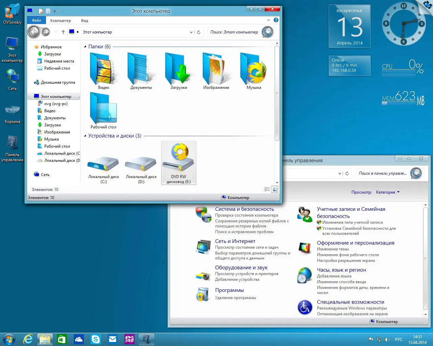Switch Explorer to large thumbnails view
This screenshot has width=433, height=346.
tap(275, 190)
